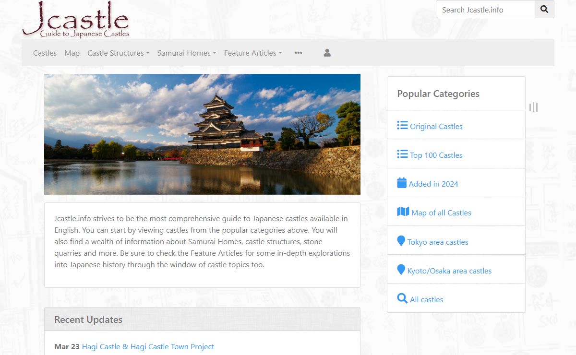Click the pin icon beside Kyoto/Osaka area castles
Image resolution: width=576 pixels, height=355 pixels.
click(x=401, y=270)
